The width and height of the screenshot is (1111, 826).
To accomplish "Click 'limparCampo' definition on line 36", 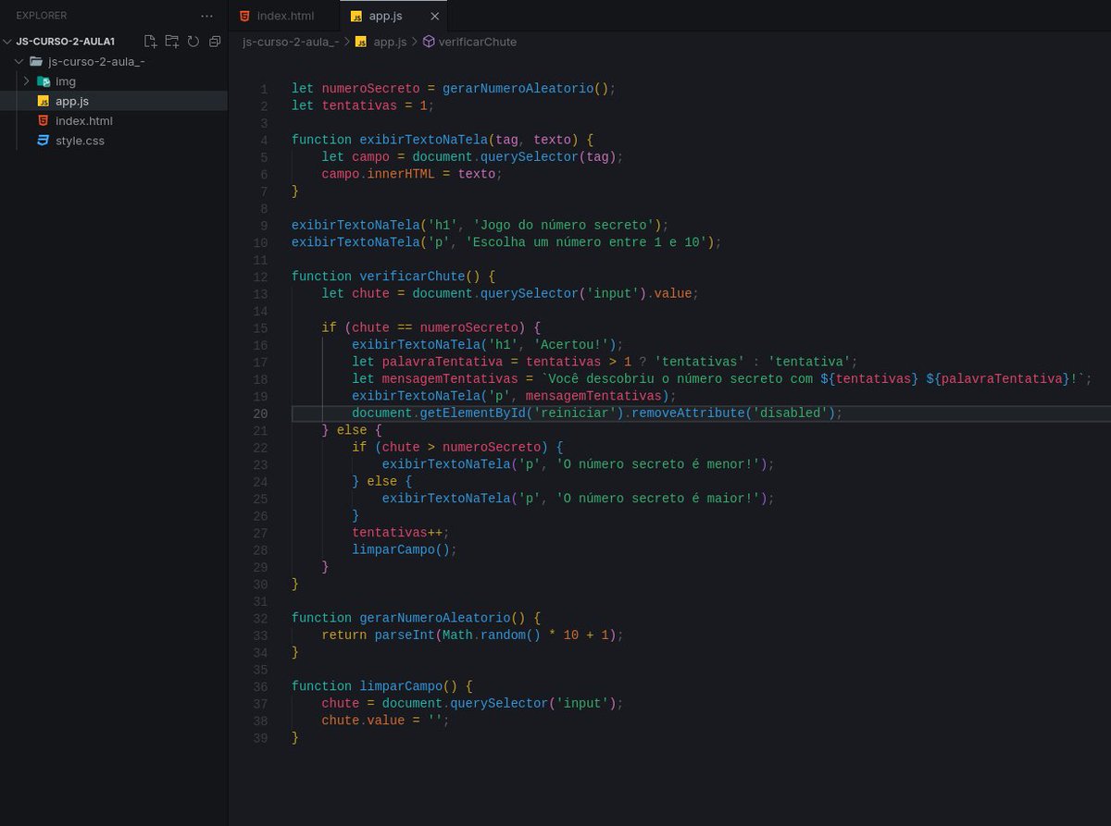I will pos(401,686).
